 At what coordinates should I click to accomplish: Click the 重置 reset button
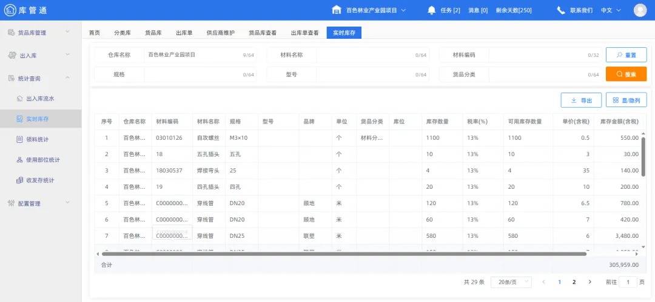tap(626, 54)
